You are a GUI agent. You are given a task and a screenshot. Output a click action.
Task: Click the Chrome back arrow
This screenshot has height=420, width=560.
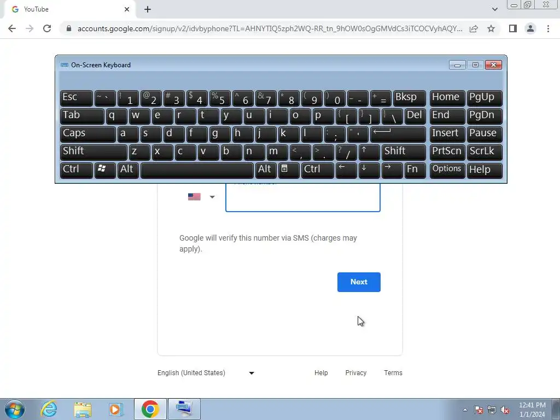(x=12, y=28)
